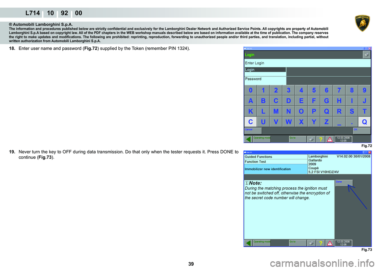Tap the X key on the on-screen keyboard

(301, 122)
